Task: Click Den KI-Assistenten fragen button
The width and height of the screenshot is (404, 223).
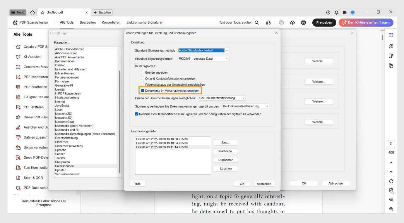Action: pyautogui.click(x=366, y=23)
